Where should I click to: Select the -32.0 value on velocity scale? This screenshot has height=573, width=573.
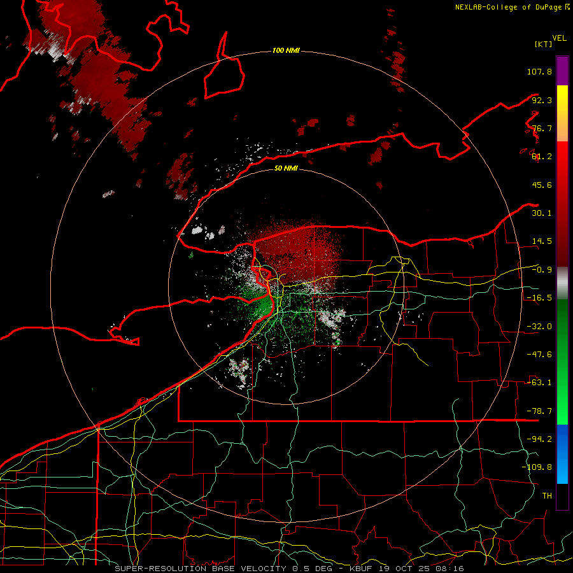point(539,327)
